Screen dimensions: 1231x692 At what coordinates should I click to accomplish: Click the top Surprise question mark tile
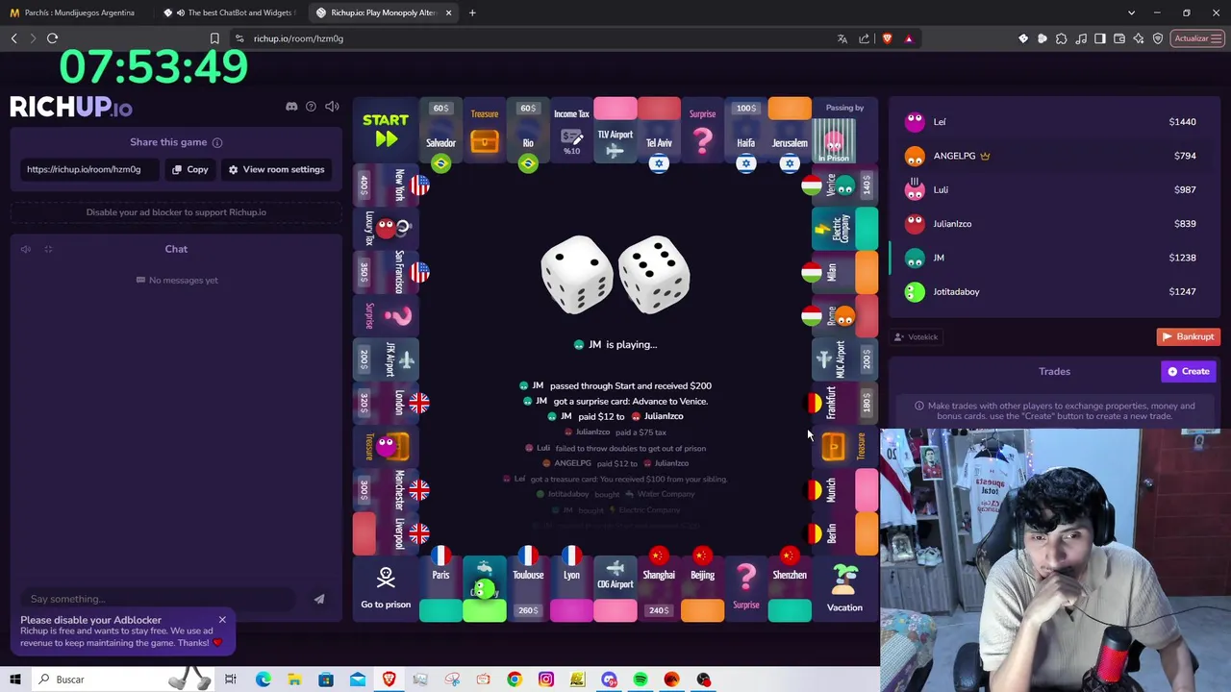coord(702,132)
